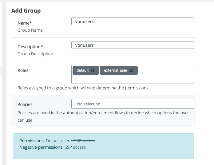Click the struck-through SSP access text
The height and width of the screenshot is (165, 214).
pyautogui.click(x=84, y=141)
